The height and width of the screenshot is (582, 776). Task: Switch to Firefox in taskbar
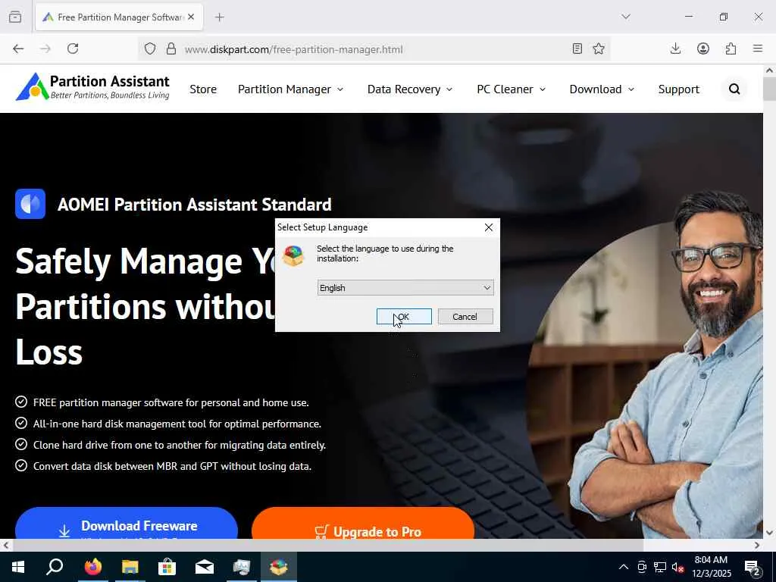pyautogui.click(x=92, y=567)
